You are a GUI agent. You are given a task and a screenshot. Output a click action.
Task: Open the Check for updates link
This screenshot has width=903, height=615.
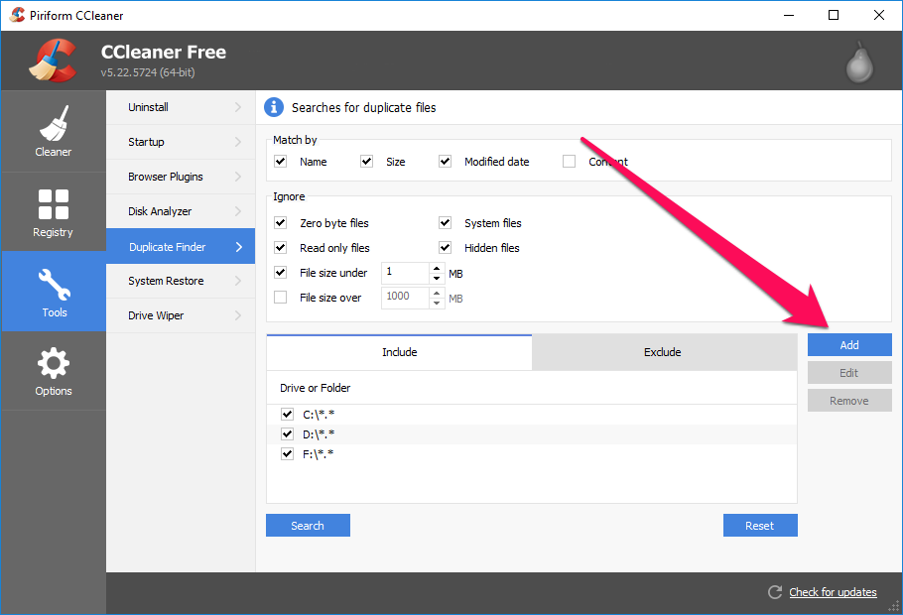[x=833, y=592]
